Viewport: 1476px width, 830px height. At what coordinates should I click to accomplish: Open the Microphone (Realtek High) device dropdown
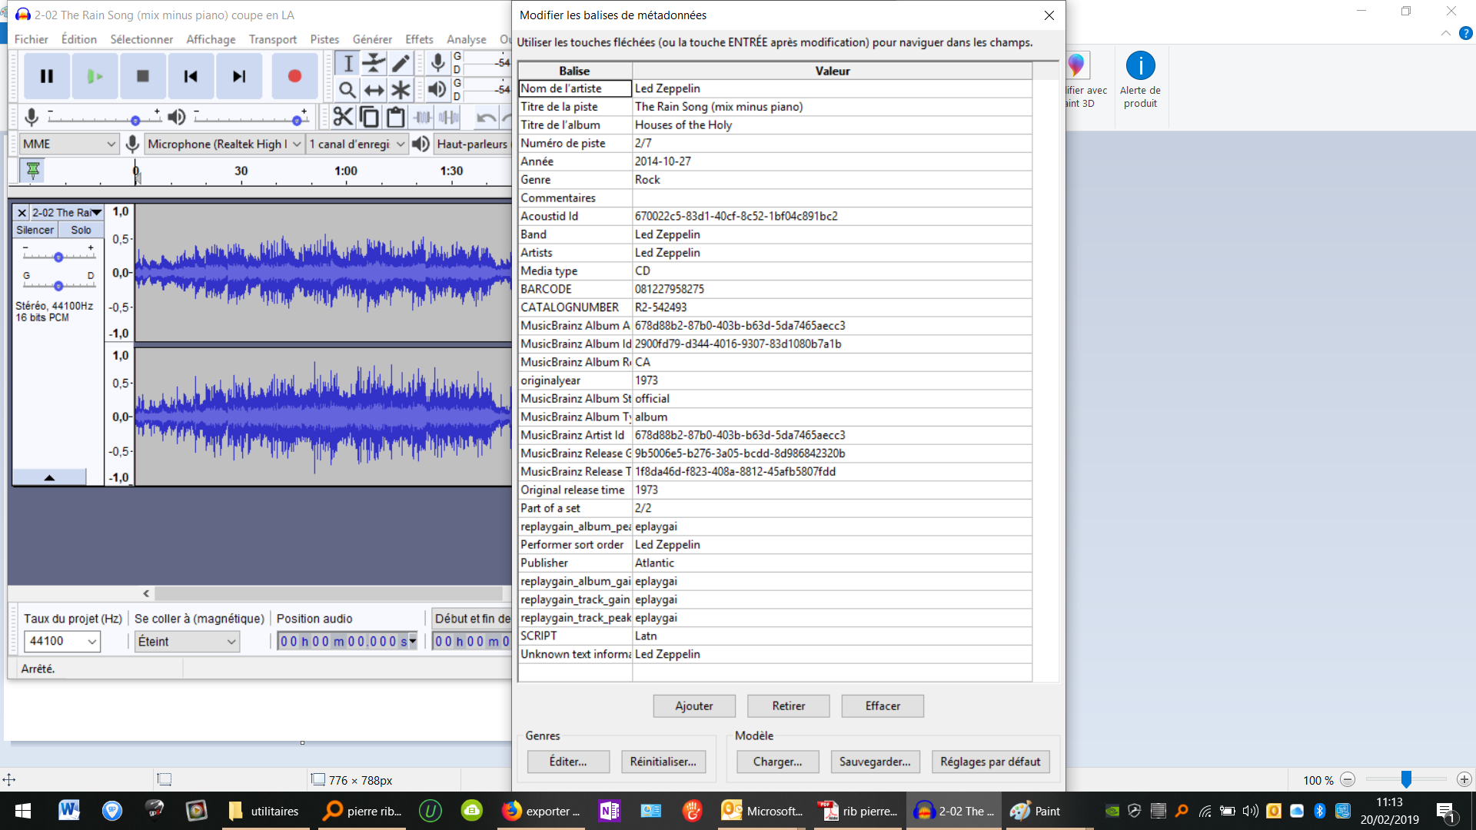(x=224, y=144)
